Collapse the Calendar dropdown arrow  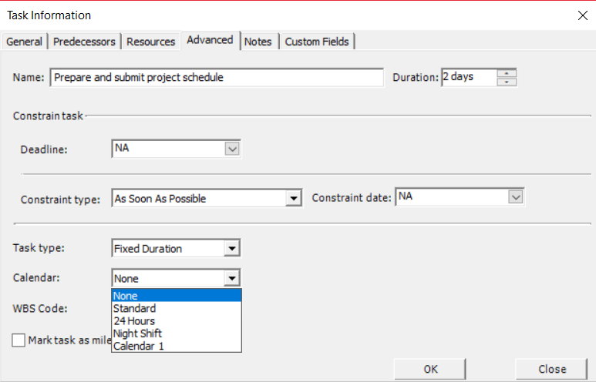tap(232, 278)
